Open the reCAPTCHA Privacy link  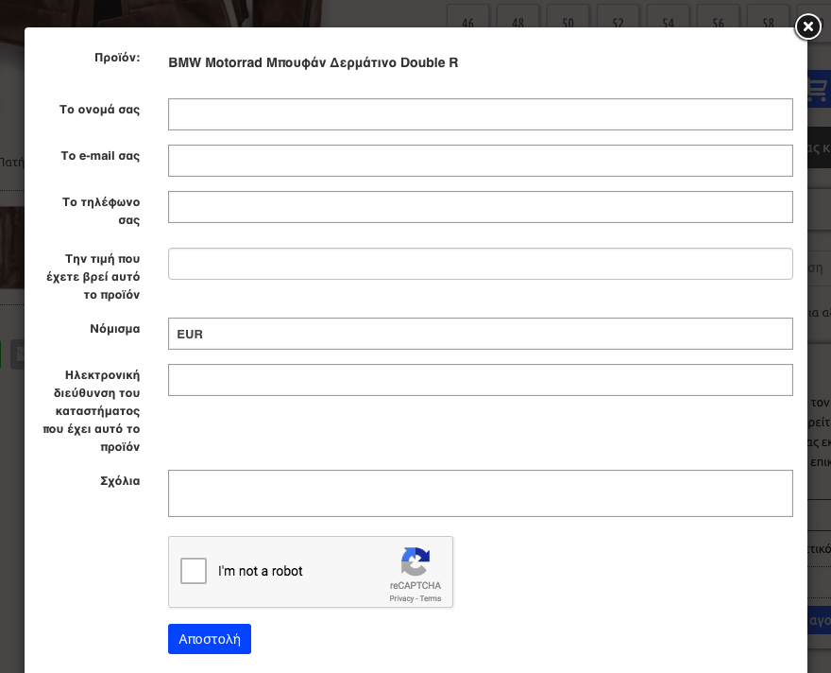[401, 598]
